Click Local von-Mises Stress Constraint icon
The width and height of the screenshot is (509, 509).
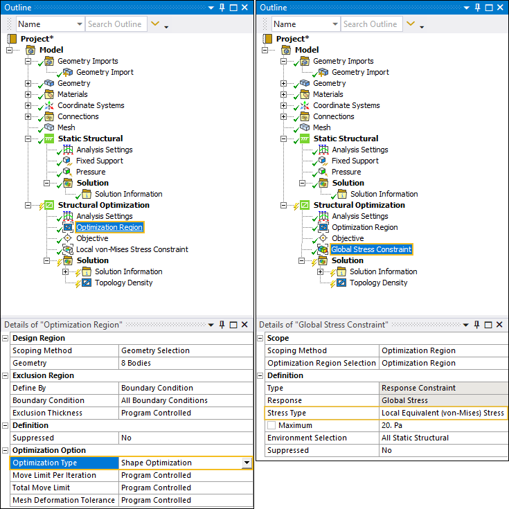click(68, 249)
